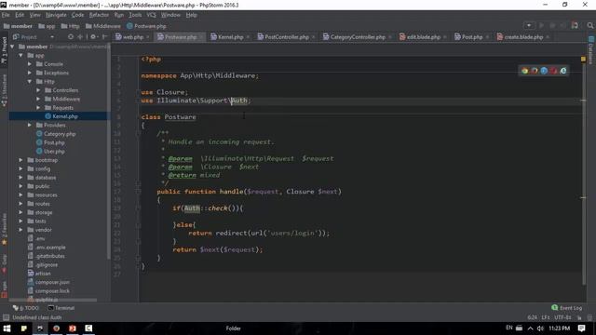Switch to the CategoryController.php tab
The image size is (596, 335).
358,37
